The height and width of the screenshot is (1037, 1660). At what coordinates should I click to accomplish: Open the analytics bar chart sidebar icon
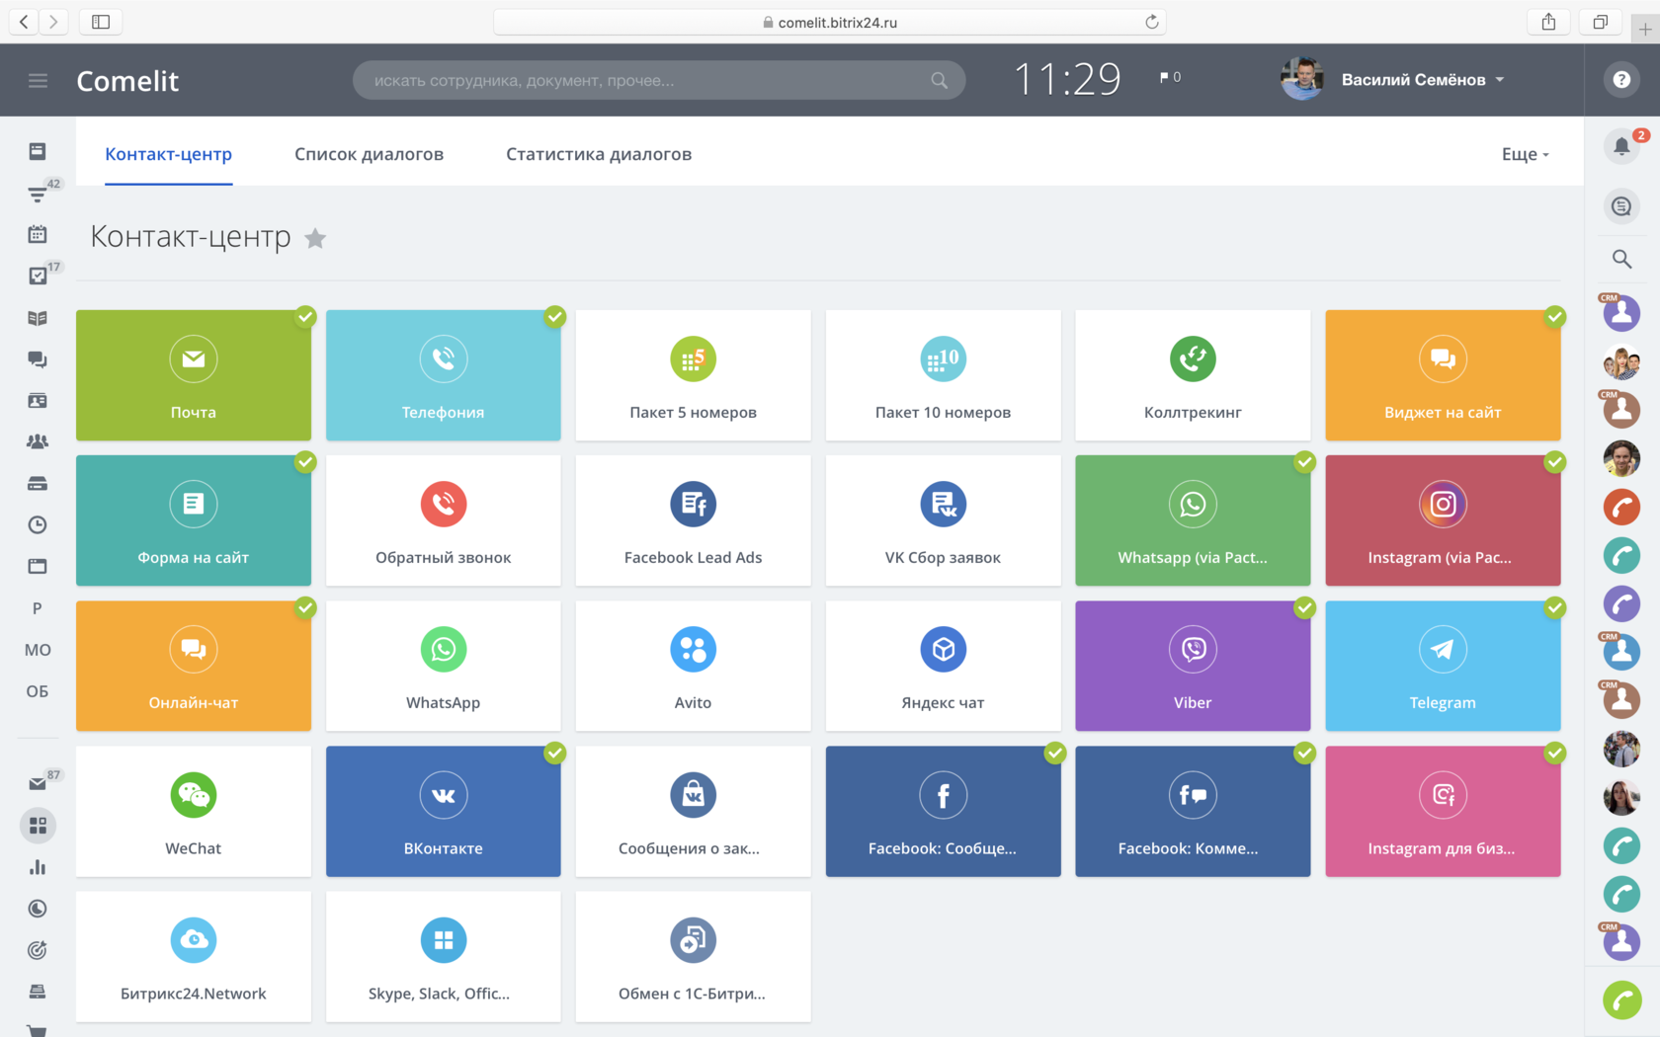[x=38, y=867]
